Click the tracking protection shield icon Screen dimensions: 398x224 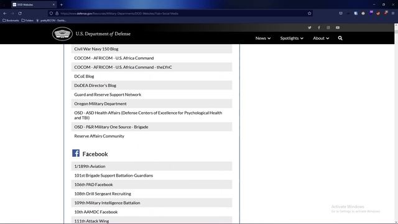[51, 14]
